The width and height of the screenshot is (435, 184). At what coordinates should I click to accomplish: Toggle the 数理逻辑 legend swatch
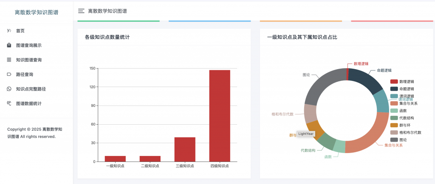click(x=394, y=82)
